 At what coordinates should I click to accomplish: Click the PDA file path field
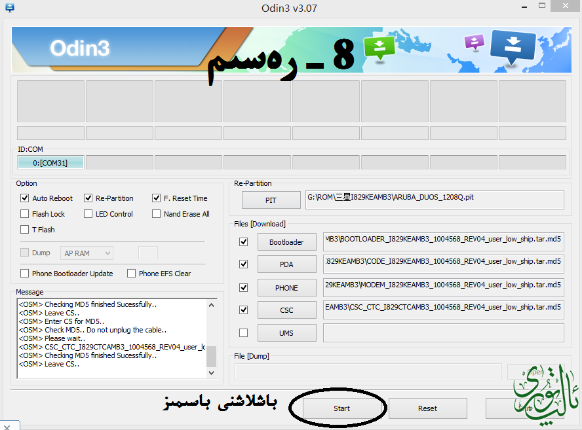(444, 264)
